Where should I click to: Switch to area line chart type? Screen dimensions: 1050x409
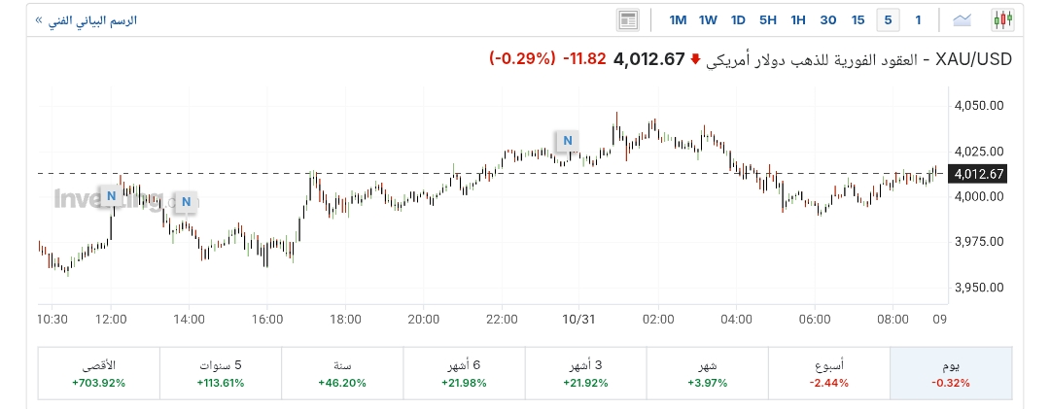tap(962, 19)
